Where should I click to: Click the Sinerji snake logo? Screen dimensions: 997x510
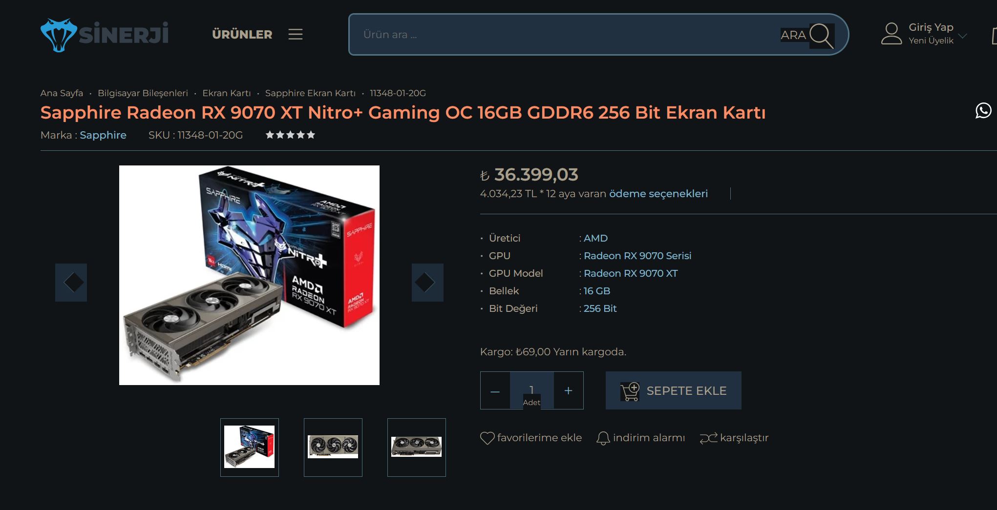[x=59, y=35]
